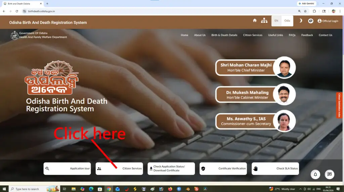Open Citizen Satisfaction Index side tab

pos(339,105)
